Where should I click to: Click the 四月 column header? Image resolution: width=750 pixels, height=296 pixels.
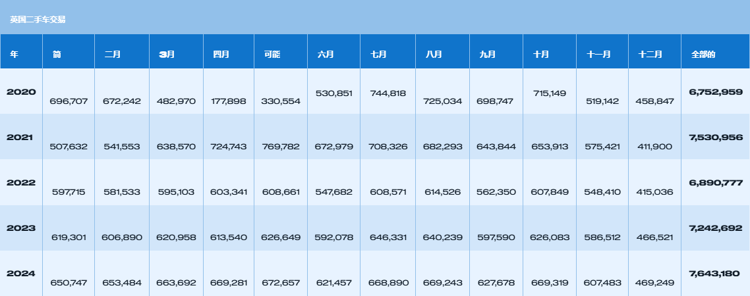(x=221, y=55)
